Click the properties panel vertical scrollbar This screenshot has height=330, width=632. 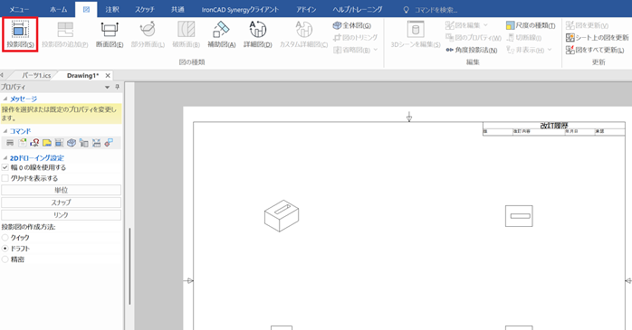129,266
